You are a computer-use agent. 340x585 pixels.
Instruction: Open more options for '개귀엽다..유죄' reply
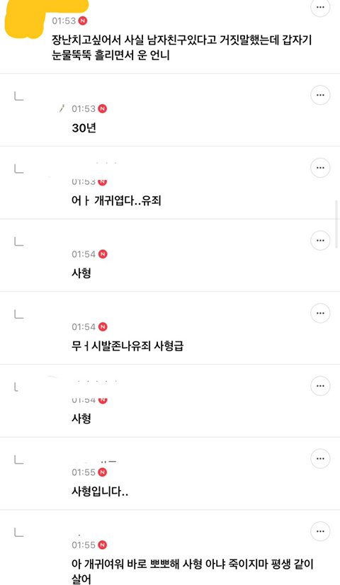(320, 168)
